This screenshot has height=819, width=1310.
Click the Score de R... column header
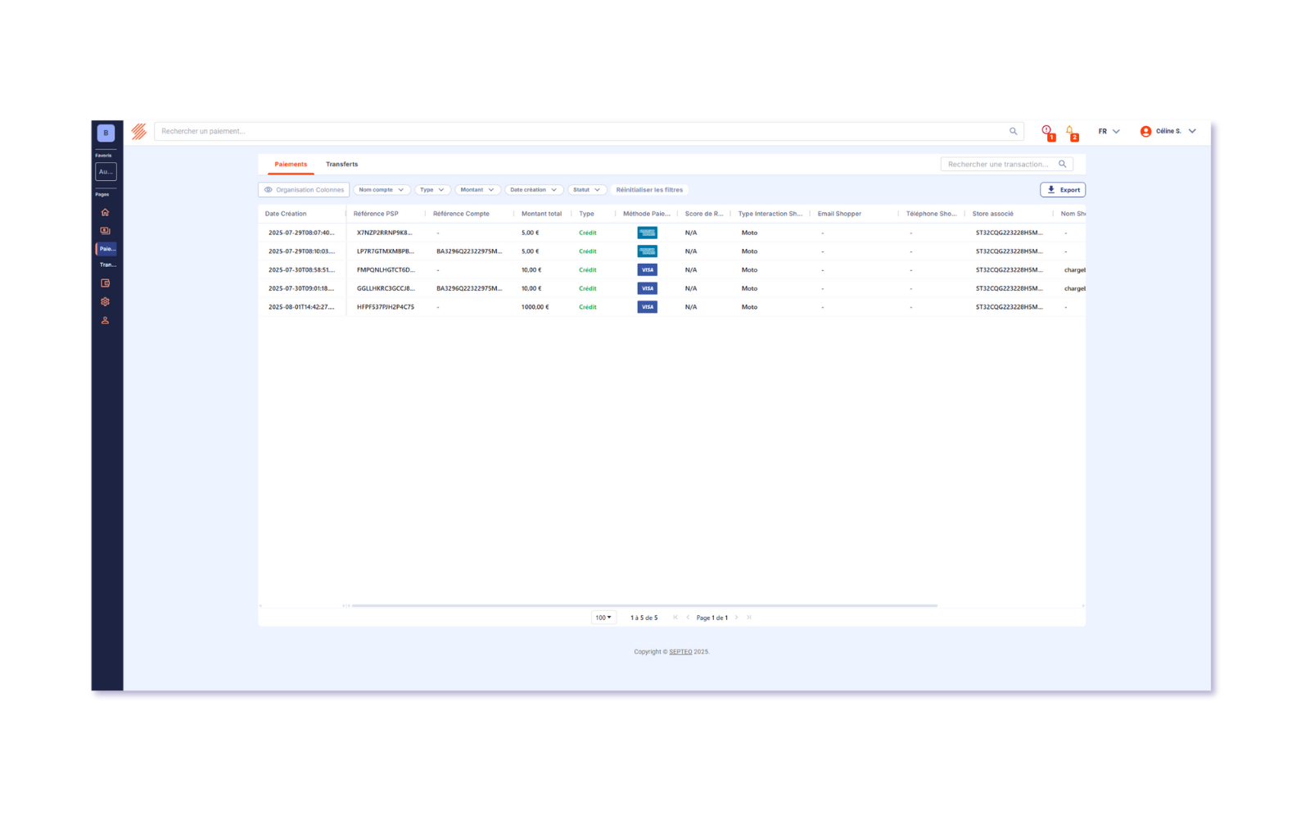(x=704, y=214)
